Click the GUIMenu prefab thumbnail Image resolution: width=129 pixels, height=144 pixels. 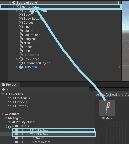(x=107, y=108)
